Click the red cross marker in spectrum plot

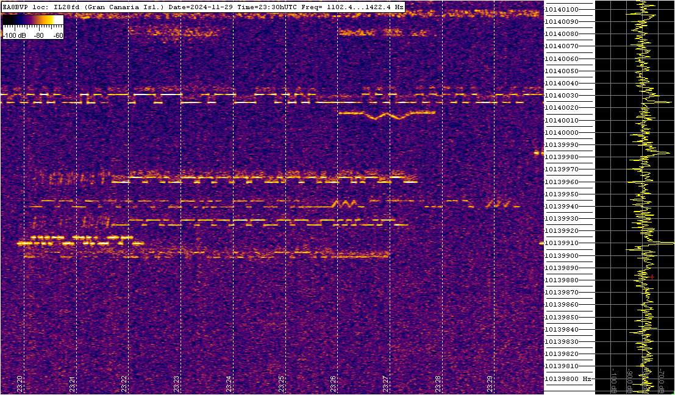click(652, 277)
